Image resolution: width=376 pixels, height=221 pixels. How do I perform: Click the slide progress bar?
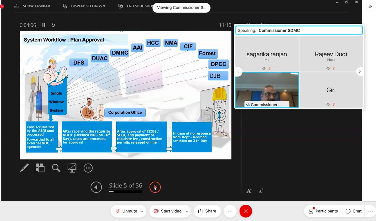pos(125,191)
